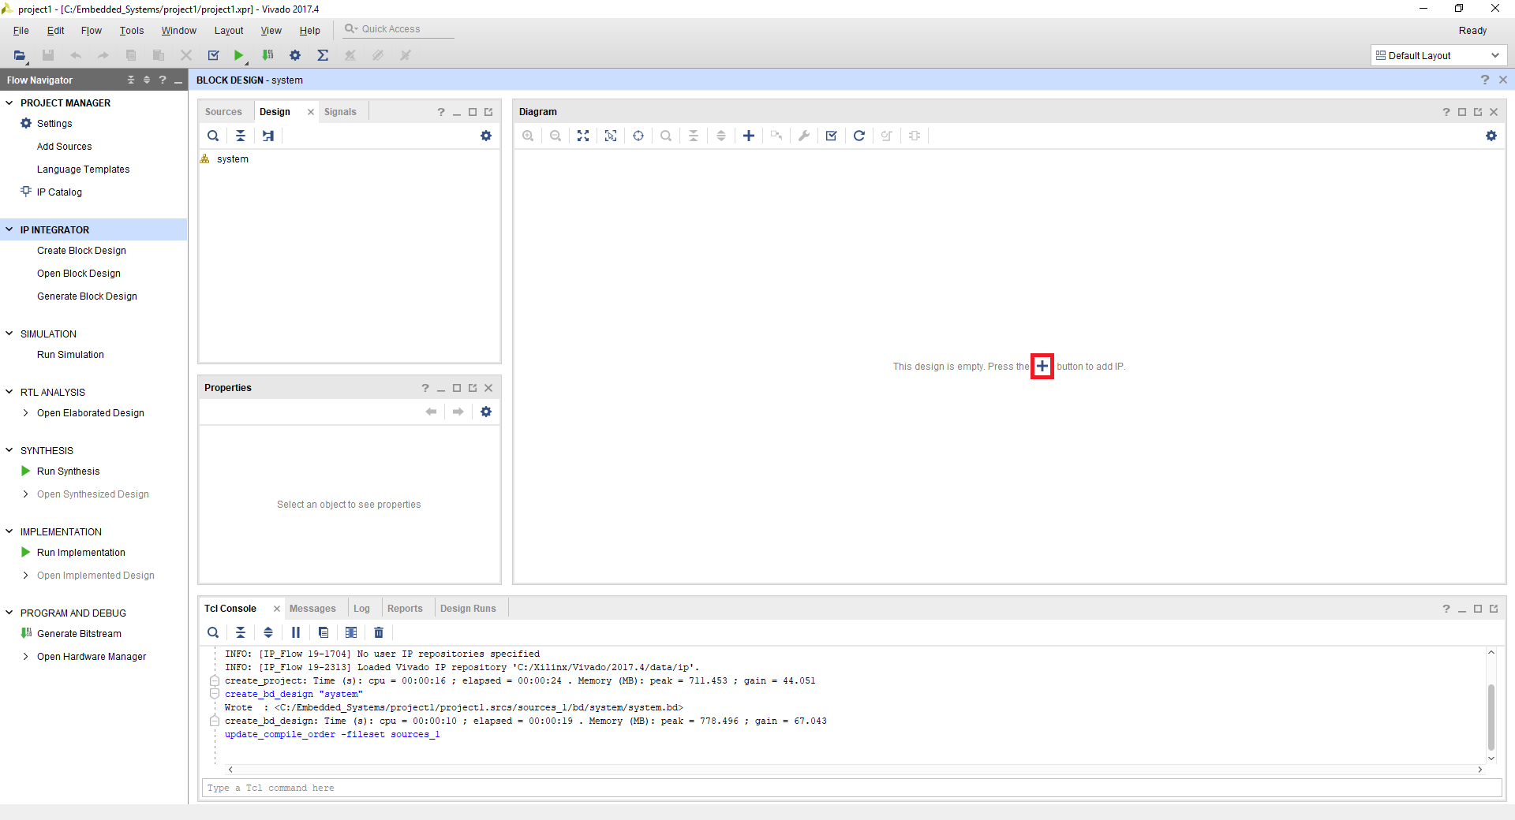The height and width of the screenshot is (820, 1515).
Task: Click Zoom Fit icon in Diagram toolbar
Action: click(583, 136)
